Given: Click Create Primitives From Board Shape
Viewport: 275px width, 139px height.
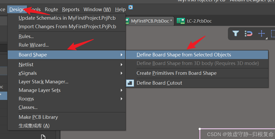Looking at the screenshot, I should coord(197,73).
